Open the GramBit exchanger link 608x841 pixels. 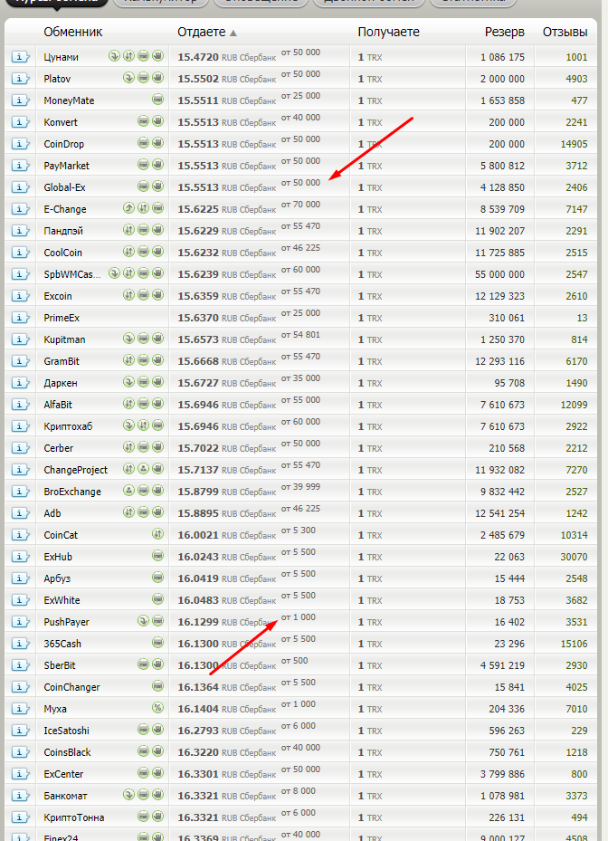(62, 361)
